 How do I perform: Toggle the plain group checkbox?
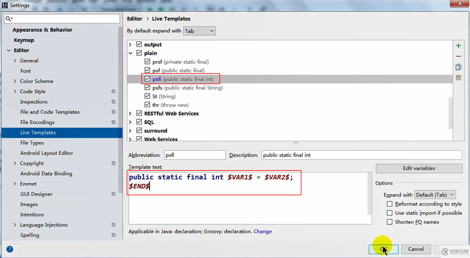[139, 53]
